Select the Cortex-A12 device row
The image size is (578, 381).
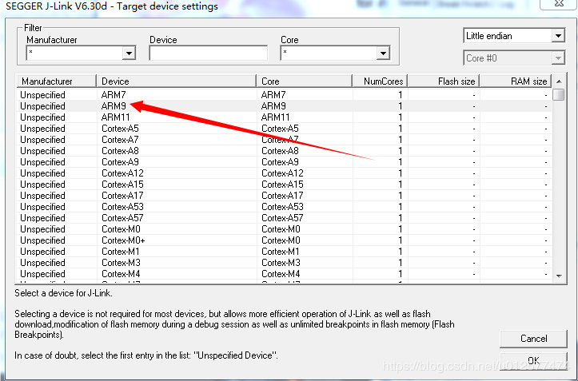(284, 173)
